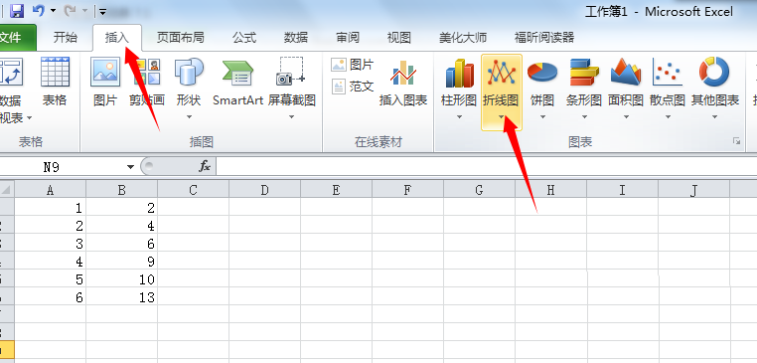Image resolution: width=757 pixels, height=363 pixels.
Task: Expand the 饼图 dropdown arrow
Action: coord(542,117)
